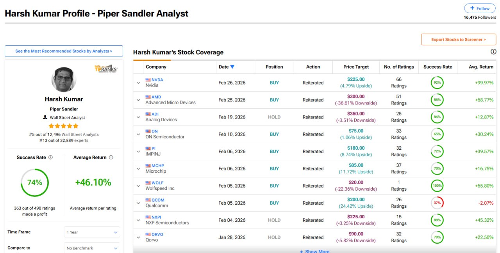The image size is (500, 253).
Task: Open the PI ticker link
Action: [x=154, y=148]
